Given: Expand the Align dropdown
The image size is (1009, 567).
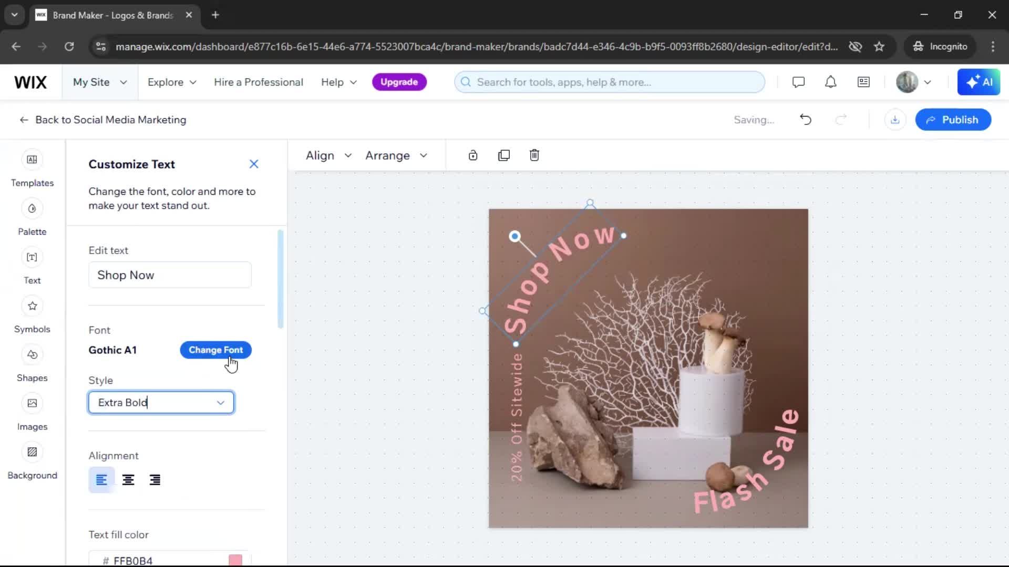Looking at the screenshot, I should (x=329, y=155).
